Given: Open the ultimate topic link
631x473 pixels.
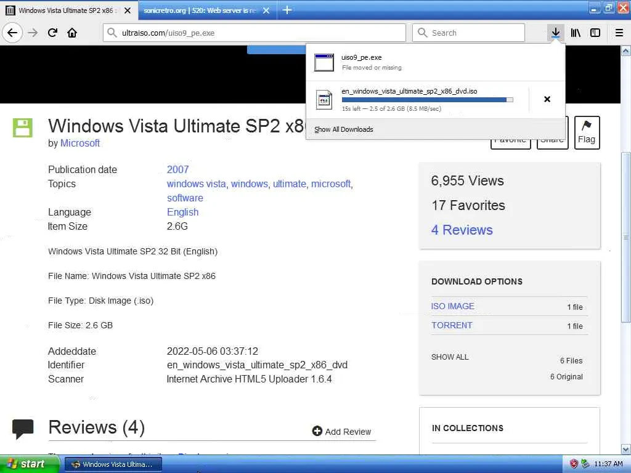Looking at the screenshot, I should pos(290,184).
